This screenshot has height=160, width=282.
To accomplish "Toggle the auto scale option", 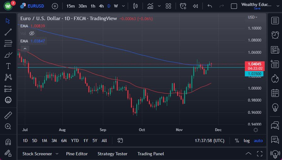I will [x=258, y=141].
